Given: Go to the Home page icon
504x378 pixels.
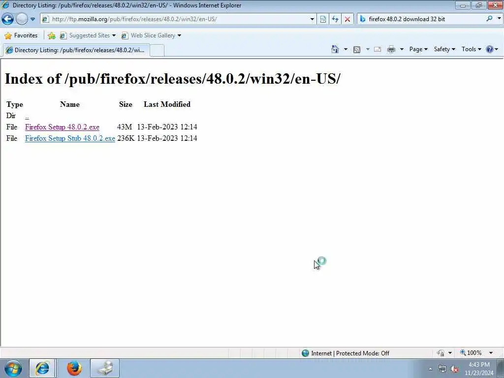Looking at the screenshot, I should pyautogui.click(x=335, y=49).
